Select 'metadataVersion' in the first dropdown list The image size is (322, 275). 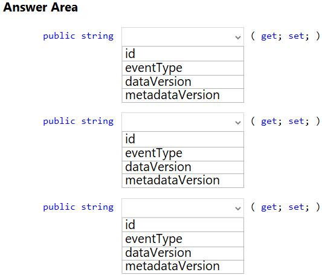click(183, 95)
